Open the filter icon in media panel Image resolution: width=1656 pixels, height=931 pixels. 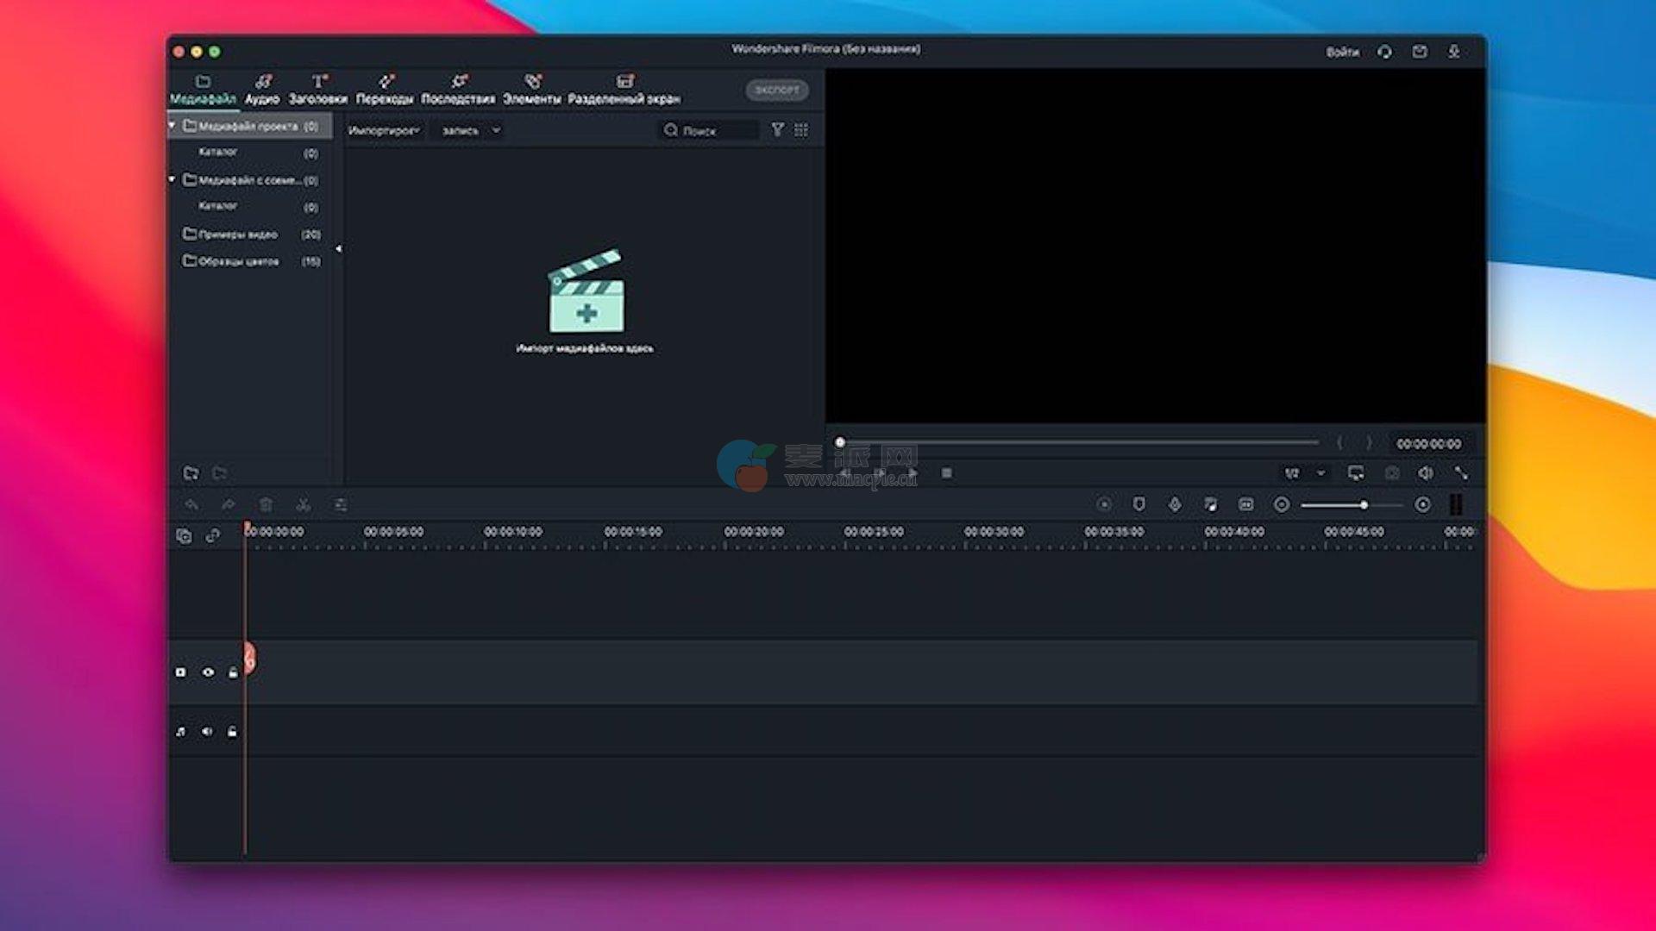point(777,130)
